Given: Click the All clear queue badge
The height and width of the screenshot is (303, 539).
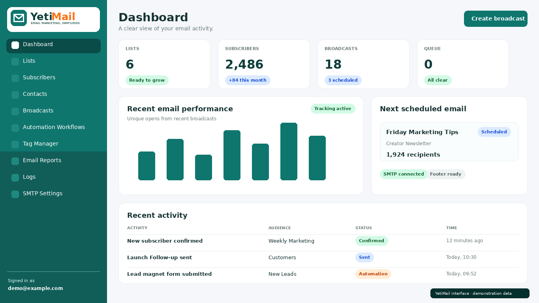Looking at the screenshot, I should [438, 80].
